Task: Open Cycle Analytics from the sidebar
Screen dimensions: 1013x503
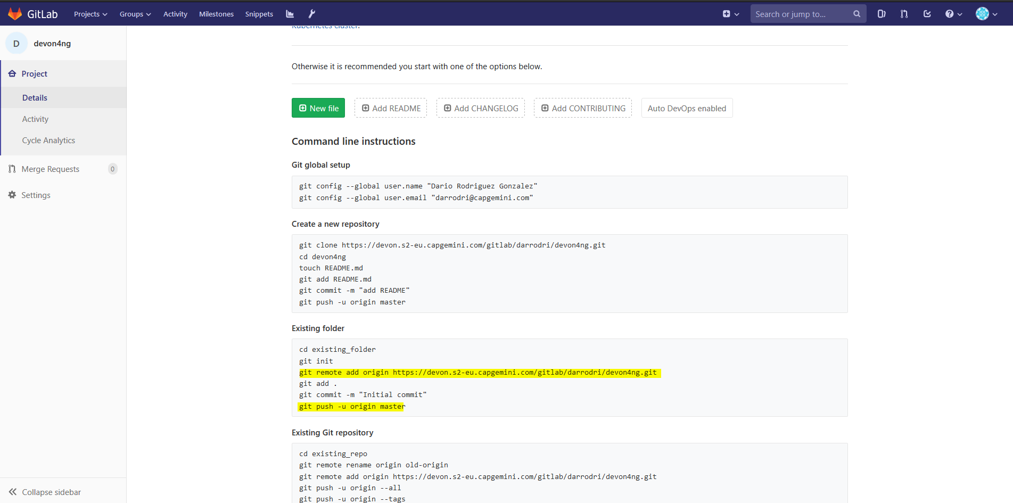Action: click(x=48, y=140)
